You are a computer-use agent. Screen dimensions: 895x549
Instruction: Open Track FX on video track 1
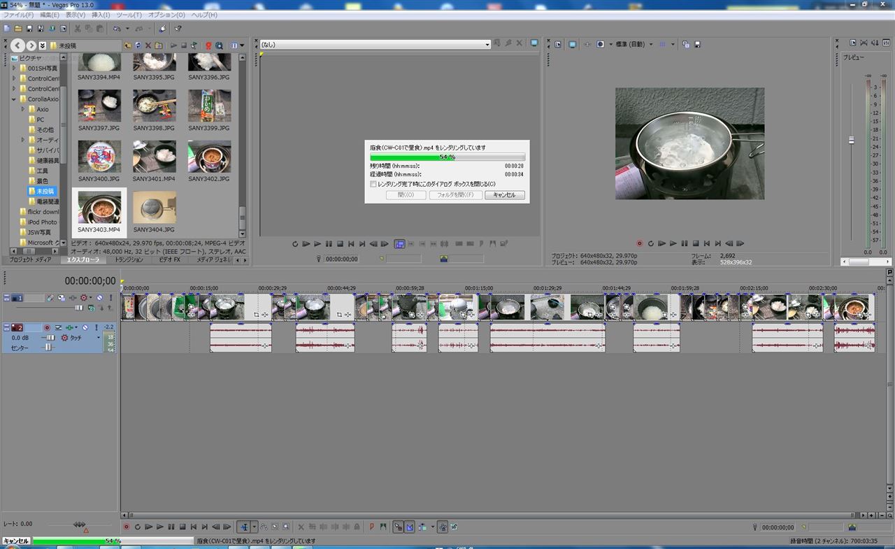(x=73, y=298)
